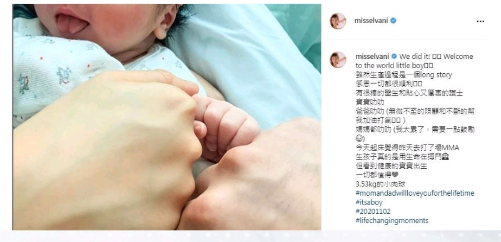Open misselvani username in the post header
This screenshot has height=242, width=501.
coord(371,21)
